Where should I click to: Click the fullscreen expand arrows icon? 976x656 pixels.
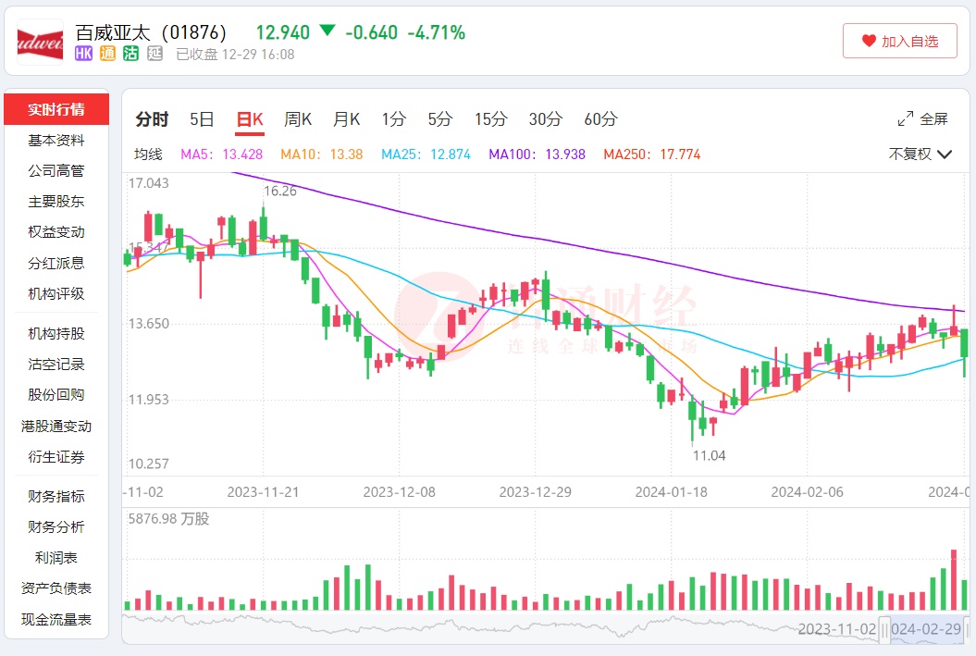click(906, 119)
